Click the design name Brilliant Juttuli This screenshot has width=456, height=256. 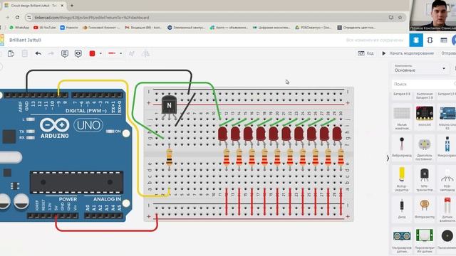(25, 40)
